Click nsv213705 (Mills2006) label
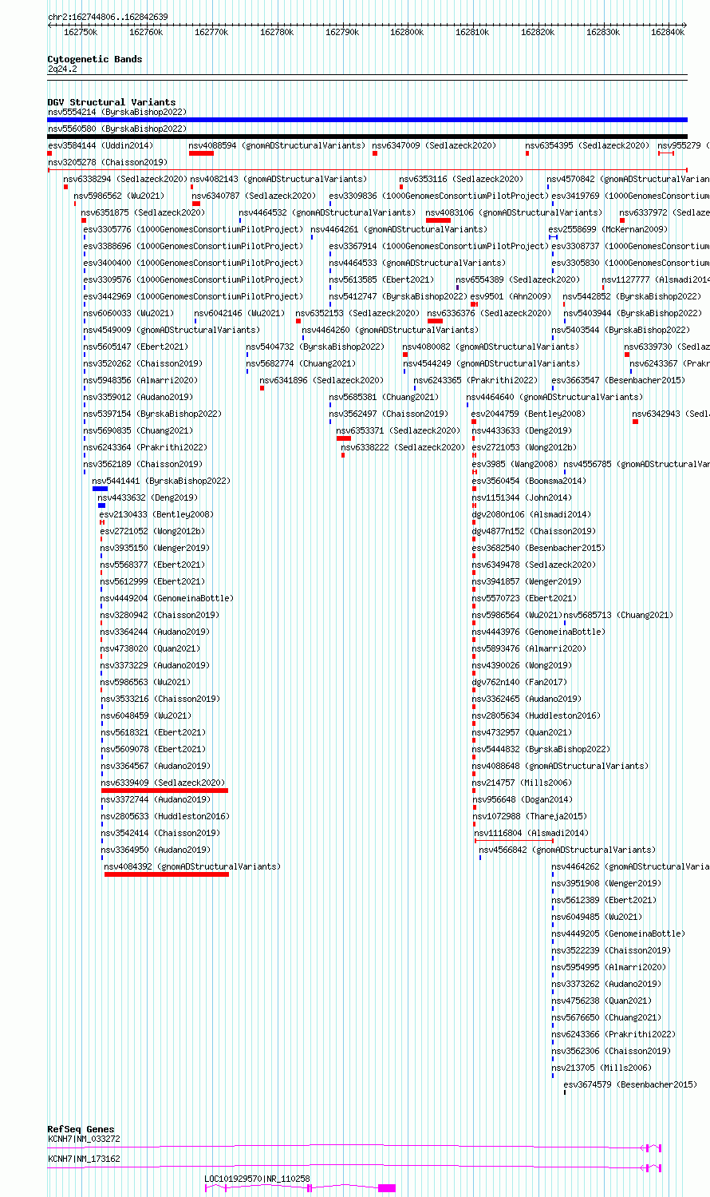Screen dimensions: 710x1197 (602, 1068)
